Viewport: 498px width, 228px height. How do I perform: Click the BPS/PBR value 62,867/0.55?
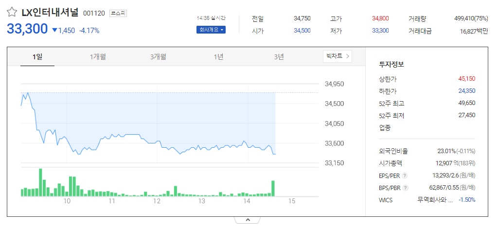click(x=444, y=187)
